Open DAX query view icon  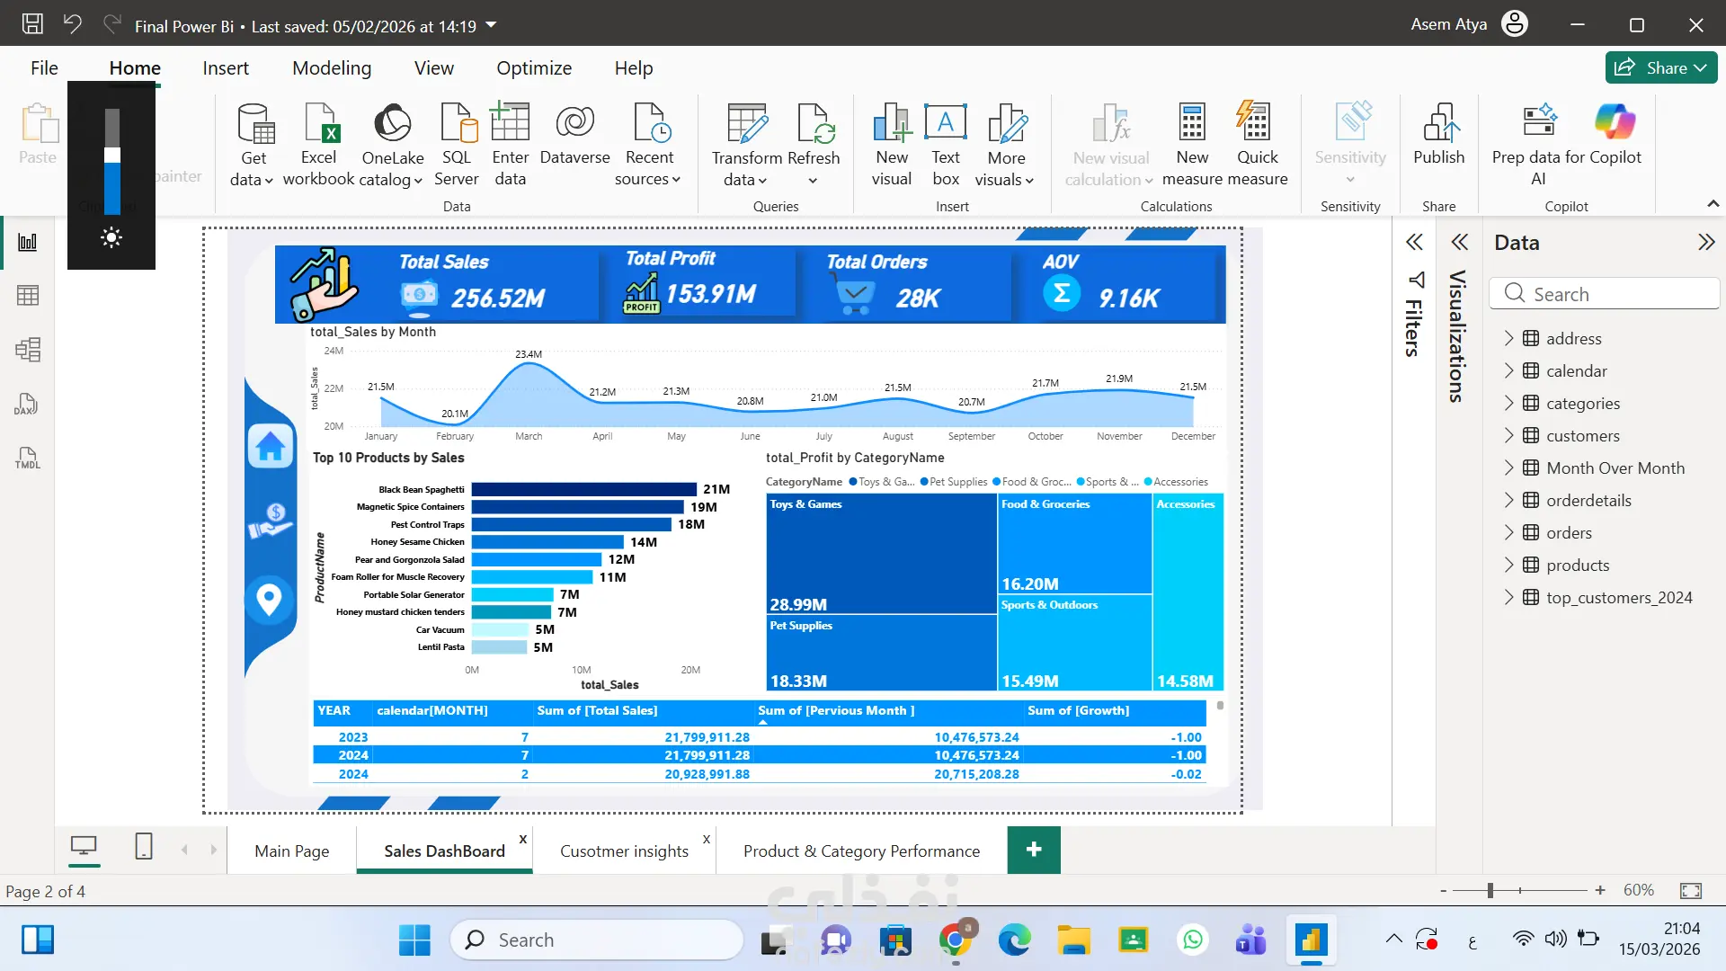point(28,404)
